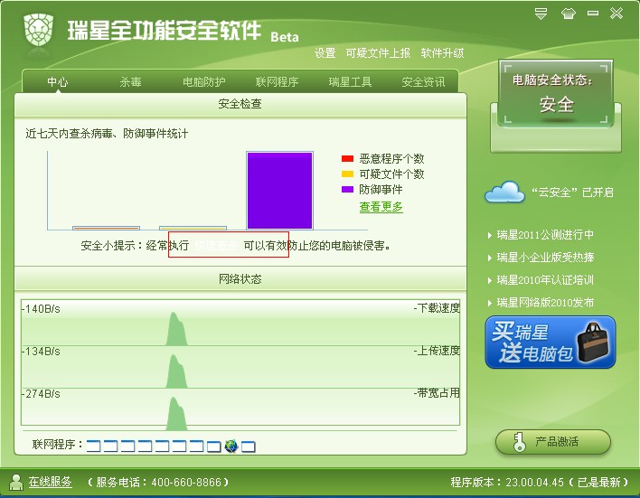640x498 pixels.
Task: Click the 带宽占用 label
Action: pyautogui.click(x=437, y=393)
